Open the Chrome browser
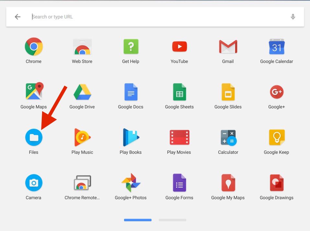 point(34,46)
